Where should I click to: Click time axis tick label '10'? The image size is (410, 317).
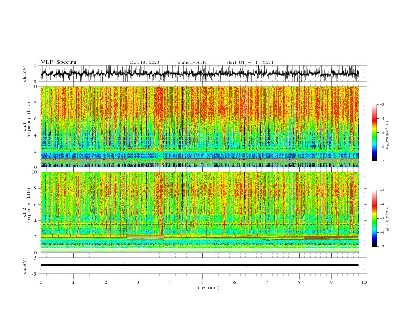[364, 282]
